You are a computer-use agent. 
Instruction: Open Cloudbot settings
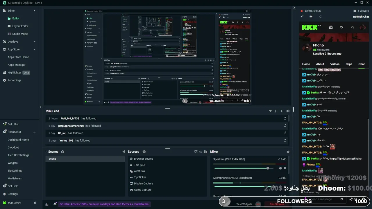[x=13, y=147]
